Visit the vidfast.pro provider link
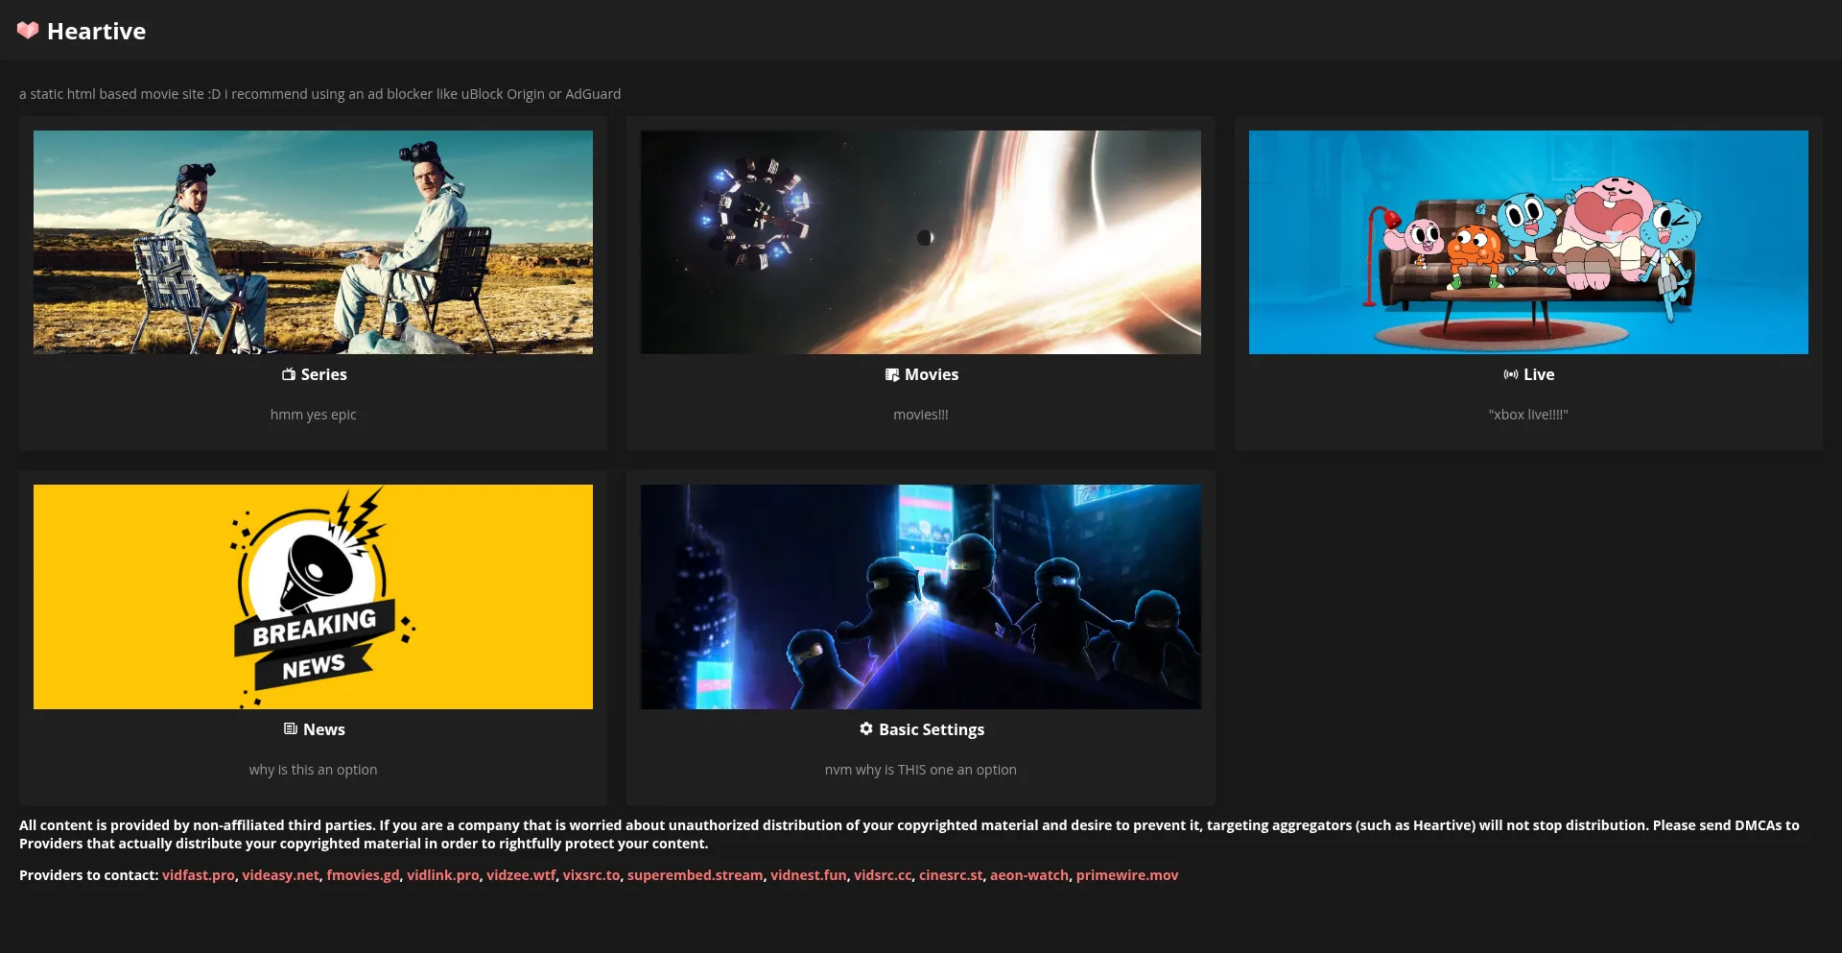The height and width of the screenshot is (953, 1842). (199, 875)
